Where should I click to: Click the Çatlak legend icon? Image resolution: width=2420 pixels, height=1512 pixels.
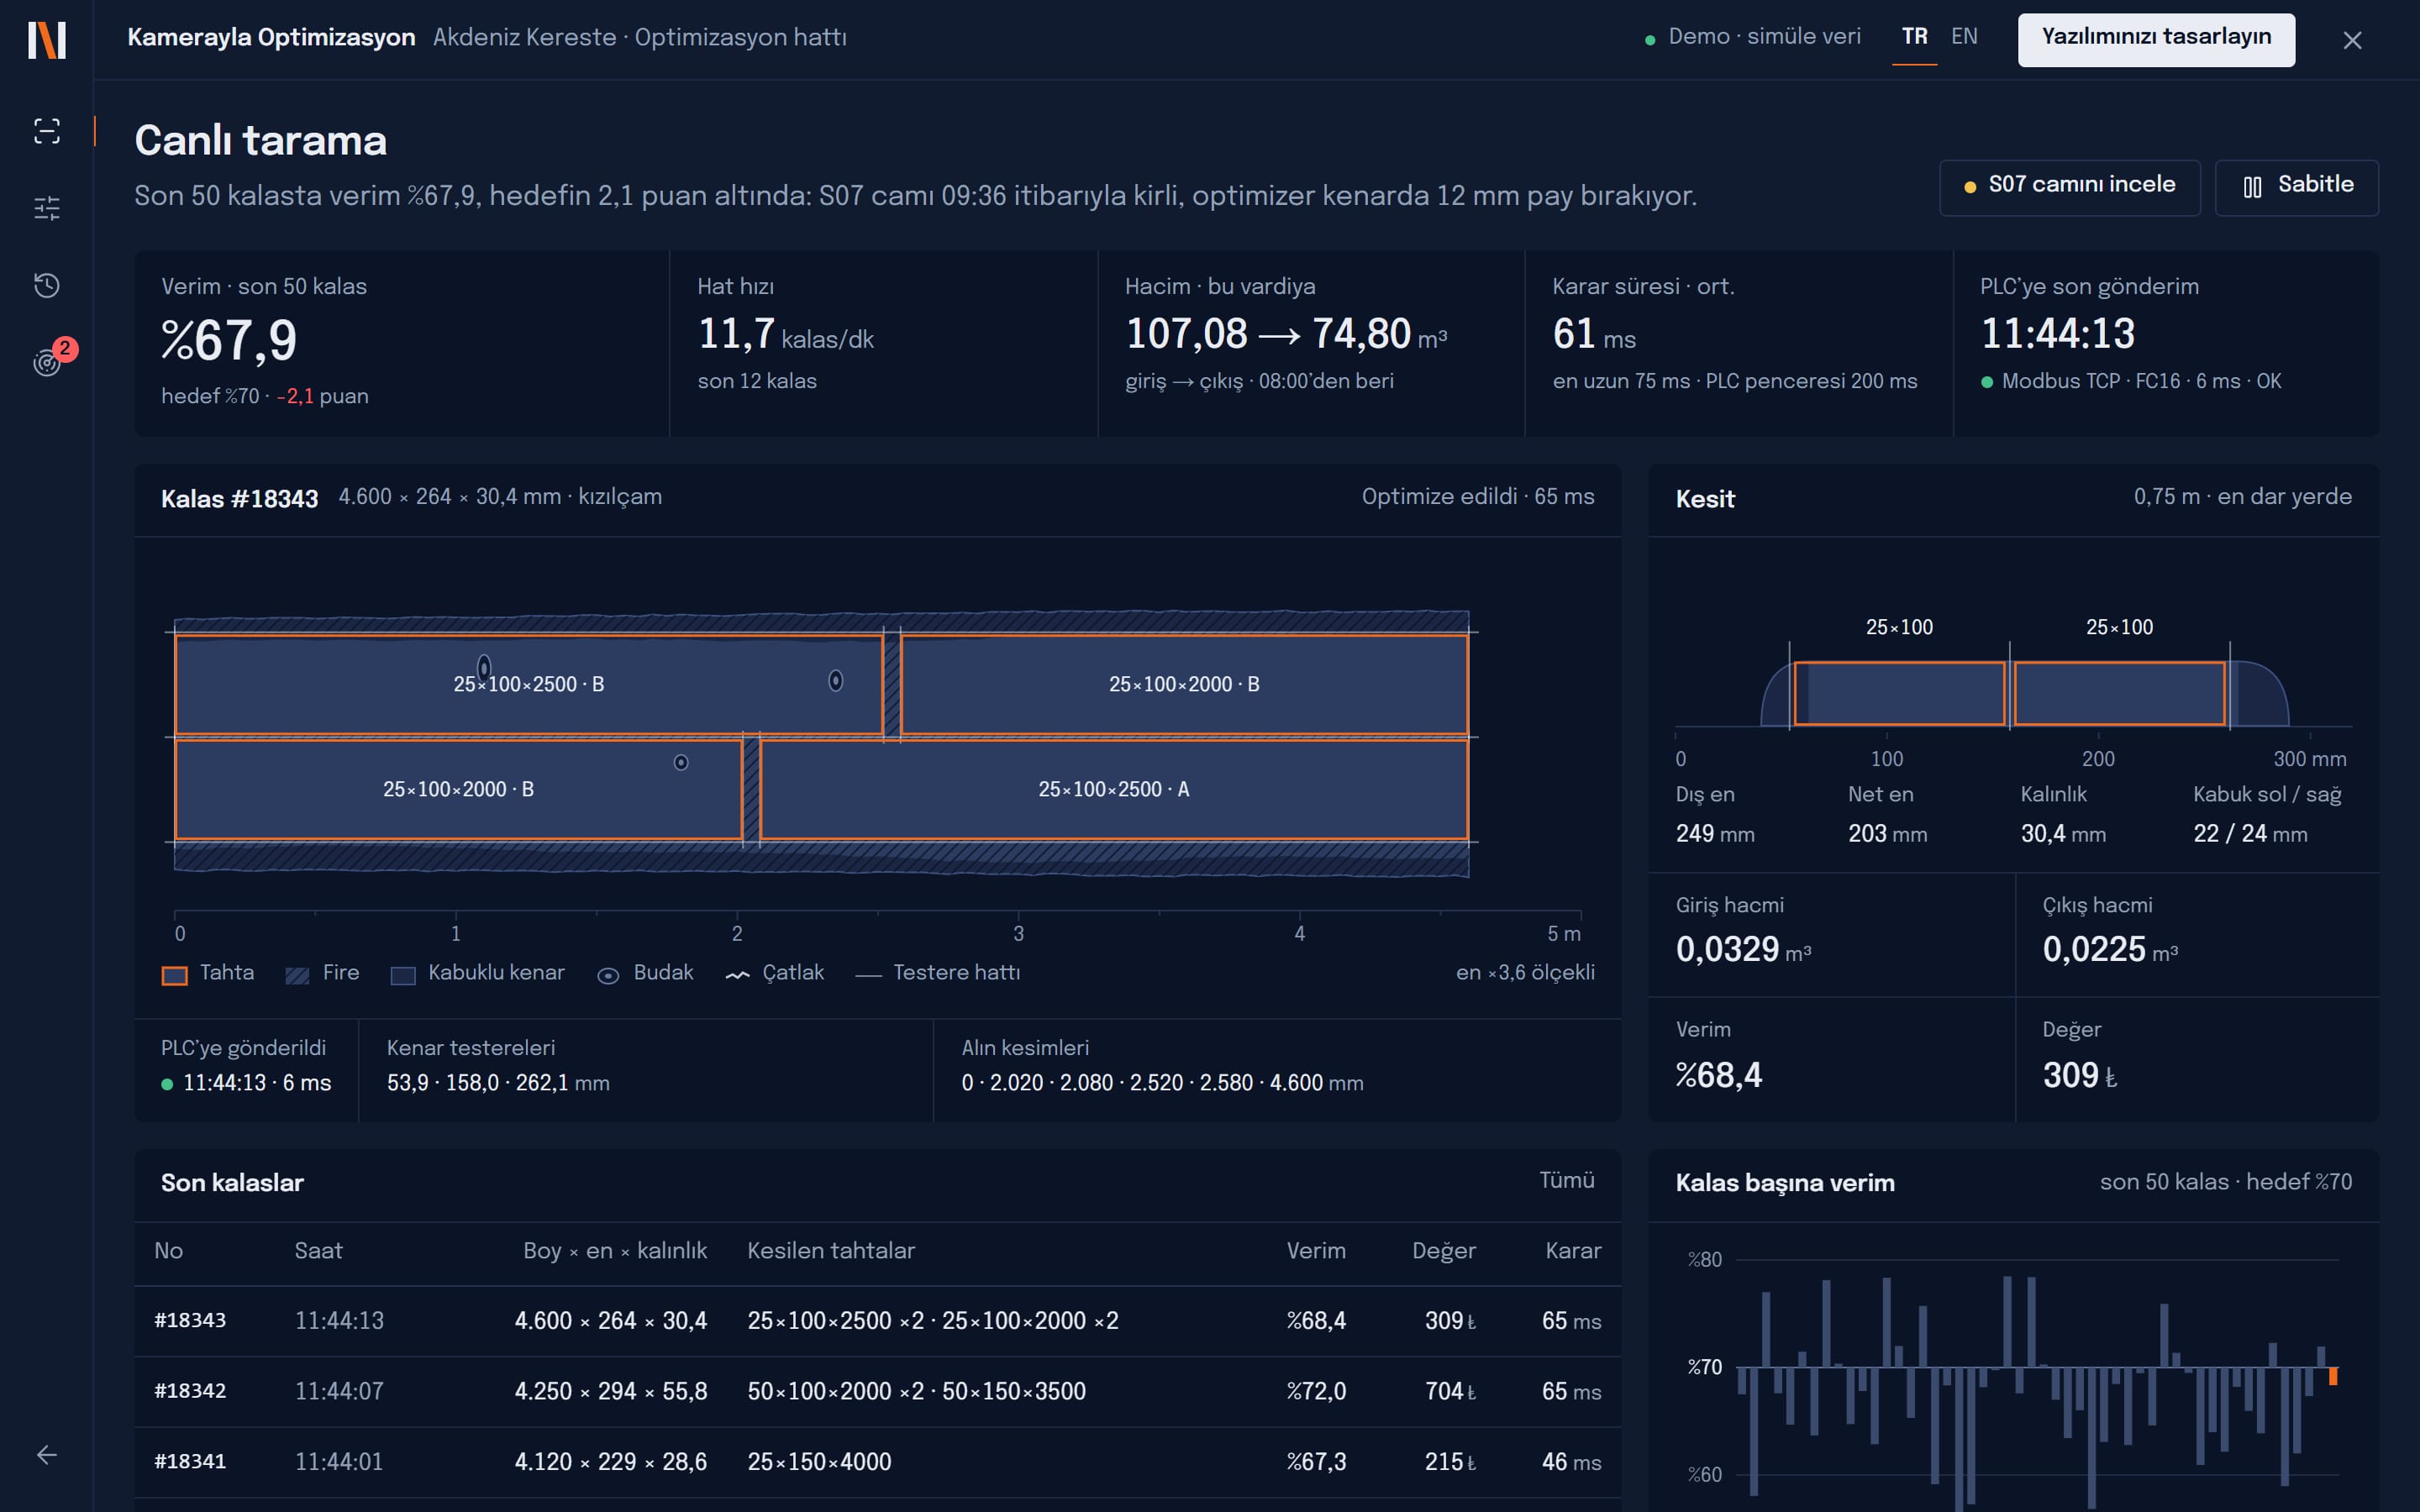[x=738, y=976]
